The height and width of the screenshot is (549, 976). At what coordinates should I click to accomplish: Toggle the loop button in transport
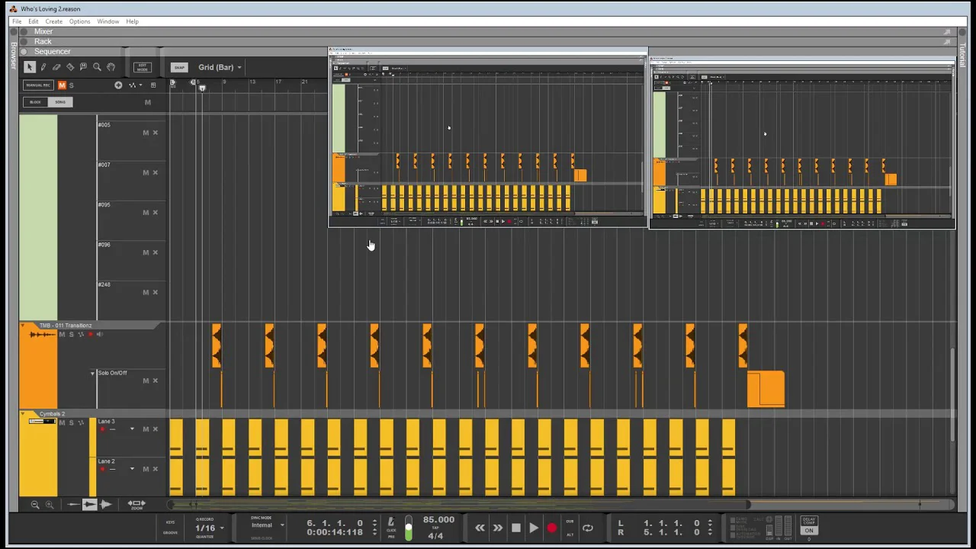(x=587, y=528)
